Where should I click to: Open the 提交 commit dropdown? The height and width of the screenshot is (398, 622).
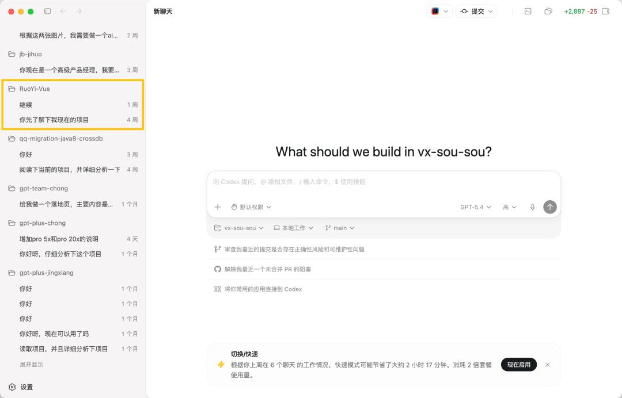click(x=476, y=12)
